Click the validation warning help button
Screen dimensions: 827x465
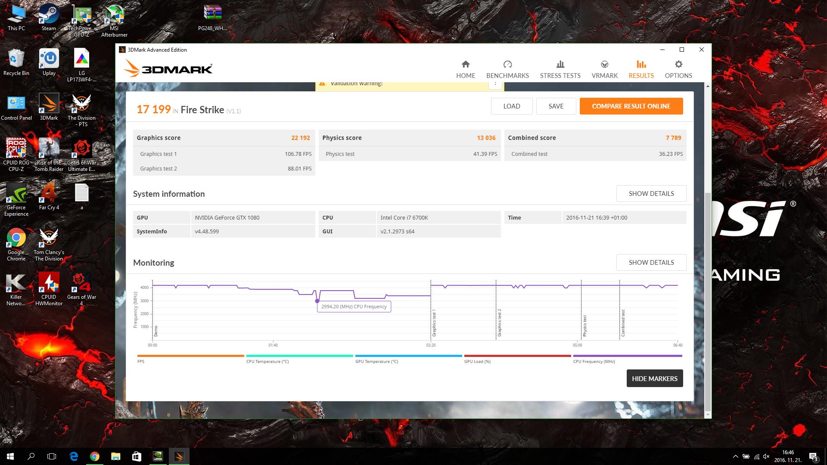pyautogui.click(x=495, y=84)
